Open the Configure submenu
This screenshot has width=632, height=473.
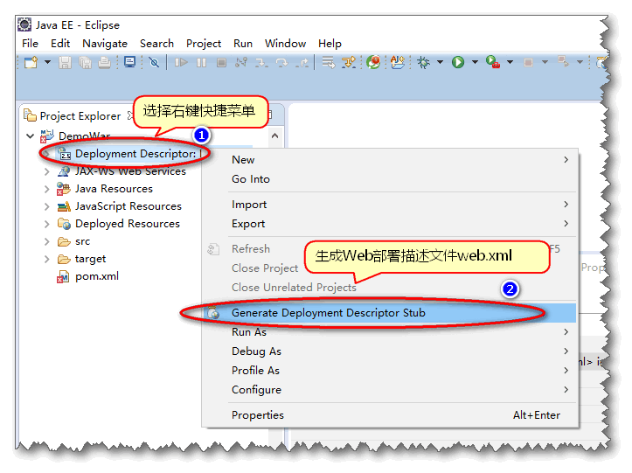pyautogui.click(x=390, y=390)
